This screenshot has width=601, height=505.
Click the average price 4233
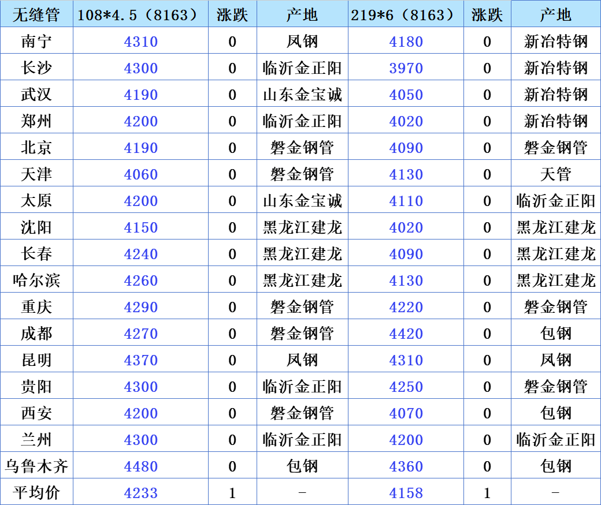click(x=140, y=493)
